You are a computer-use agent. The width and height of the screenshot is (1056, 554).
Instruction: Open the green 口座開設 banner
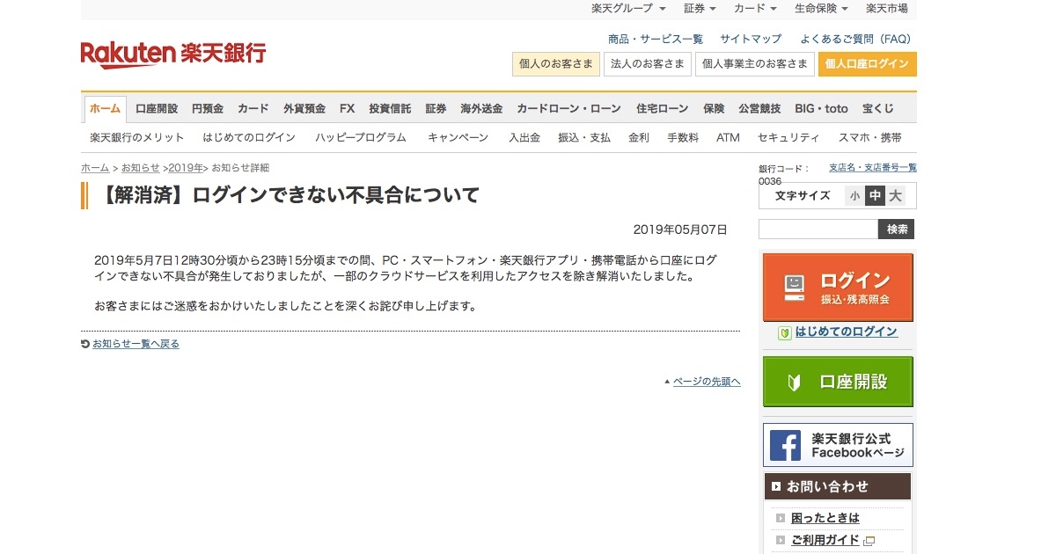click(837, 382)
